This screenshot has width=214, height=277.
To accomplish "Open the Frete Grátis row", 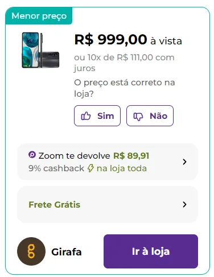I will [108, 204].
